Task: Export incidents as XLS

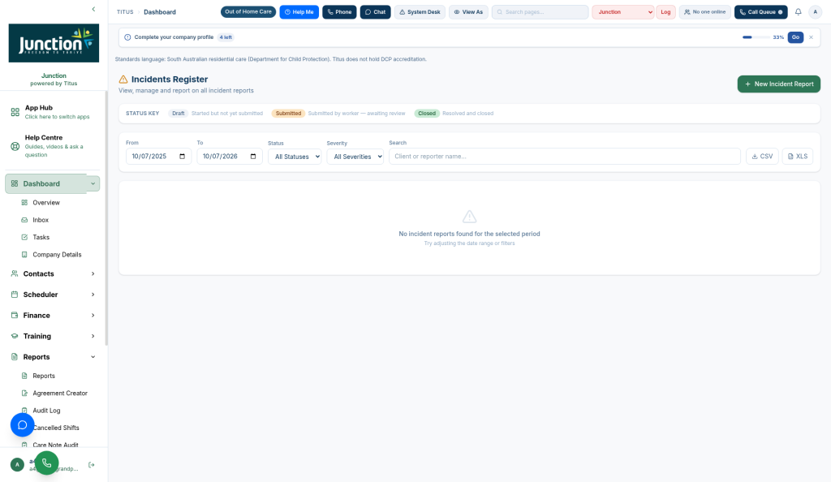Action: coord(798,157)
